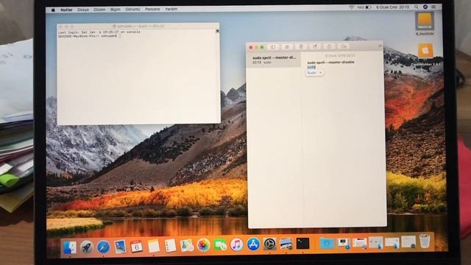Open Reminders in the Dock
471x265 pixels.
(x=170, y=246)
